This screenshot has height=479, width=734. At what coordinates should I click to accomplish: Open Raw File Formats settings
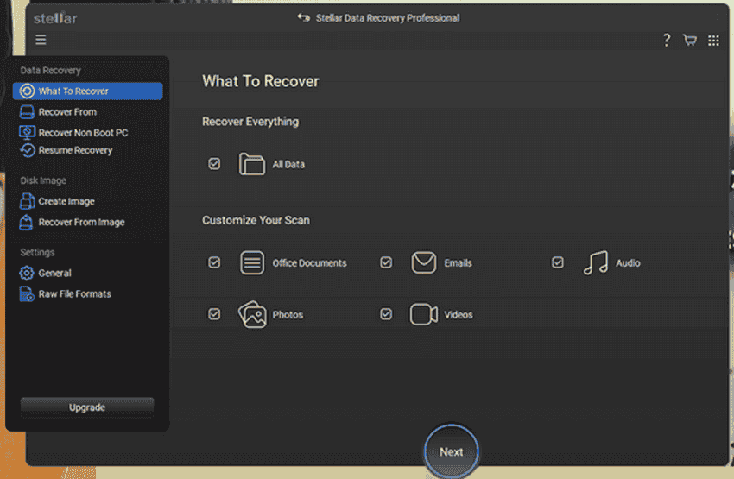(74, 294)
